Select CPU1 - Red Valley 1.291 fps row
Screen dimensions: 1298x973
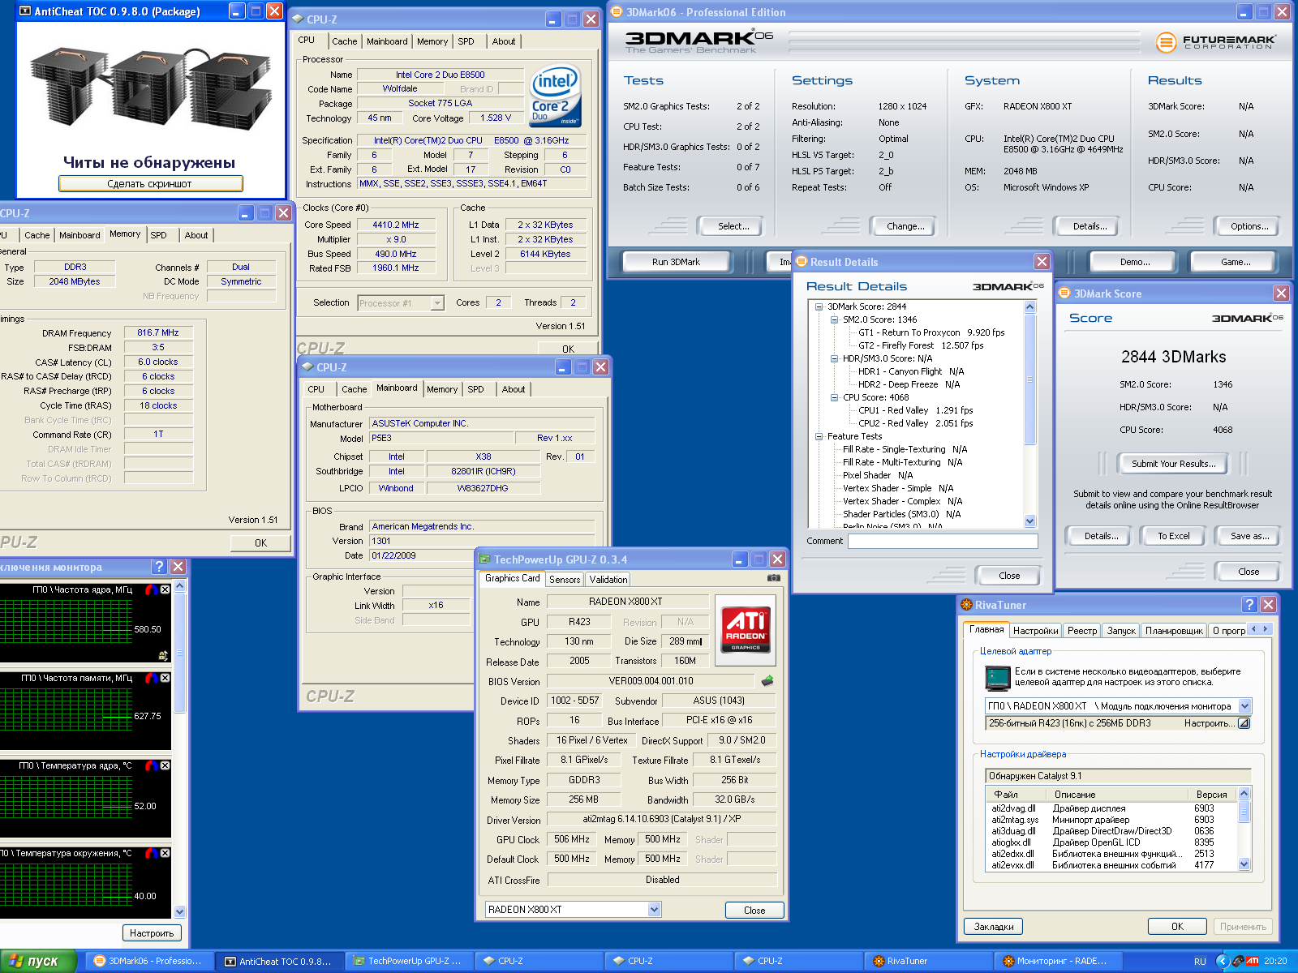point(915,410)
